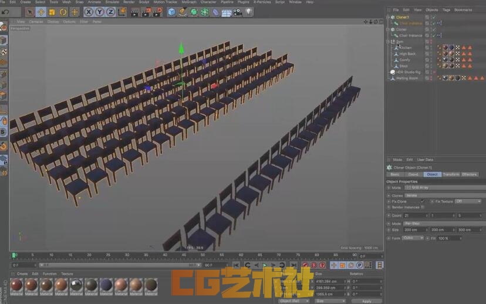The width and height of the screenshot is (486, 304).
Task: Open the Edit Render Settings icon
Action: pos(157,12)
